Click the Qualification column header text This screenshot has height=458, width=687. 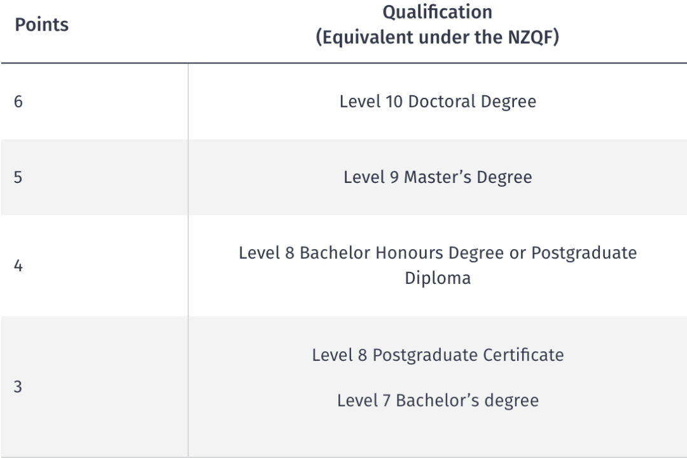437,12
